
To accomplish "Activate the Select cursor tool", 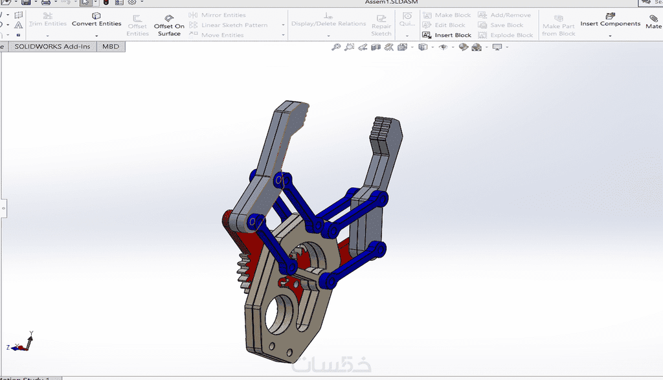I will point(85,2).
